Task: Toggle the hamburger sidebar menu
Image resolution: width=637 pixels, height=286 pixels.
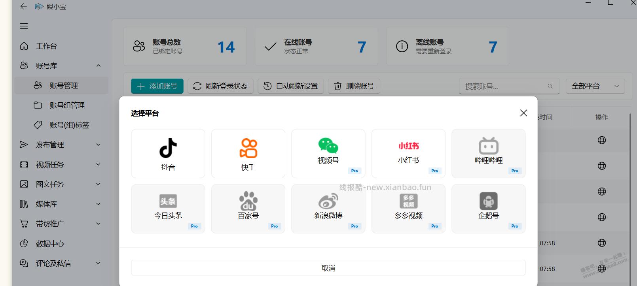Action: point(24,26)
